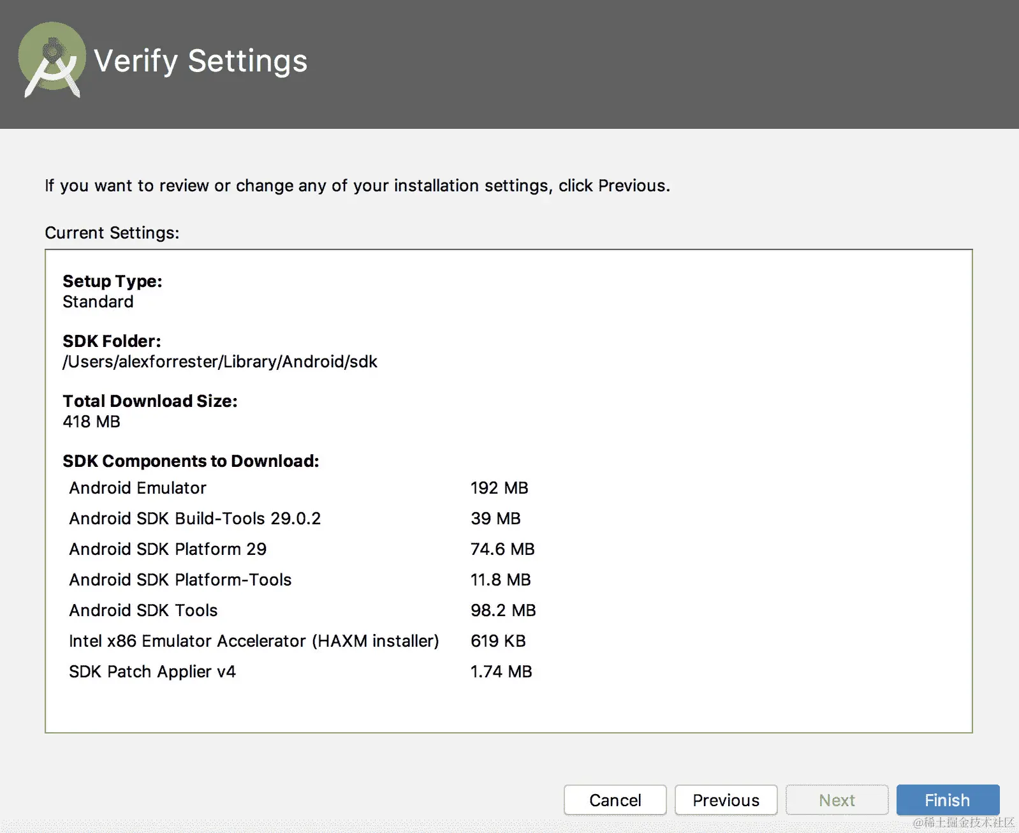Image resolution: width=1019 pixels, height=833 pixels.
Task: Click the 418 MB total download size
Action: [x=92, y=422]
